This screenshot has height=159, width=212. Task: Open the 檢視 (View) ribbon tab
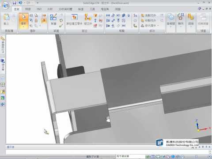117,9
